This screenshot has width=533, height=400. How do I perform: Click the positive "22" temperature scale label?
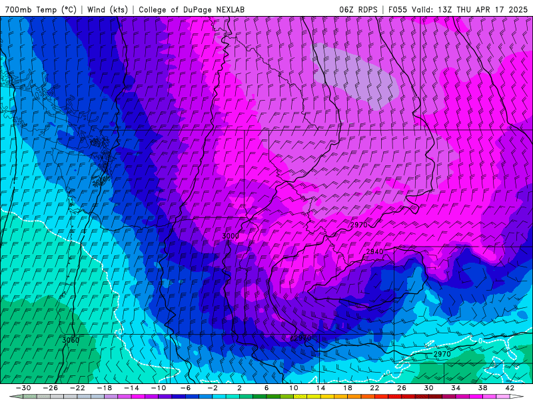tap(374, 388)
